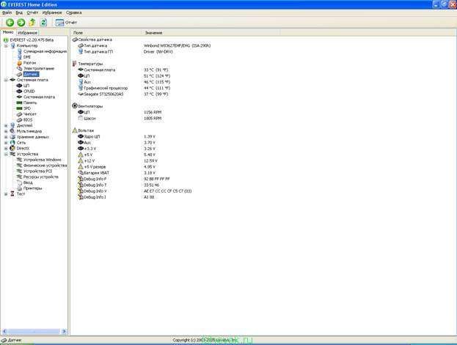The width and height of the screenshot is (457, 345).
Task: Collapse the Системная плата parent tree node
Action: click(6, 80)
